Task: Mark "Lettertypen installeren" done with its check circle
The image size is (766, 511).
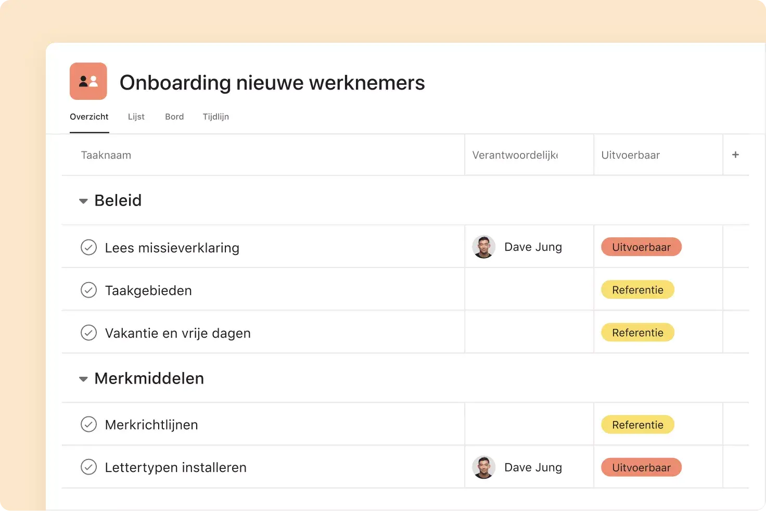Action: (x=89, y=467)
